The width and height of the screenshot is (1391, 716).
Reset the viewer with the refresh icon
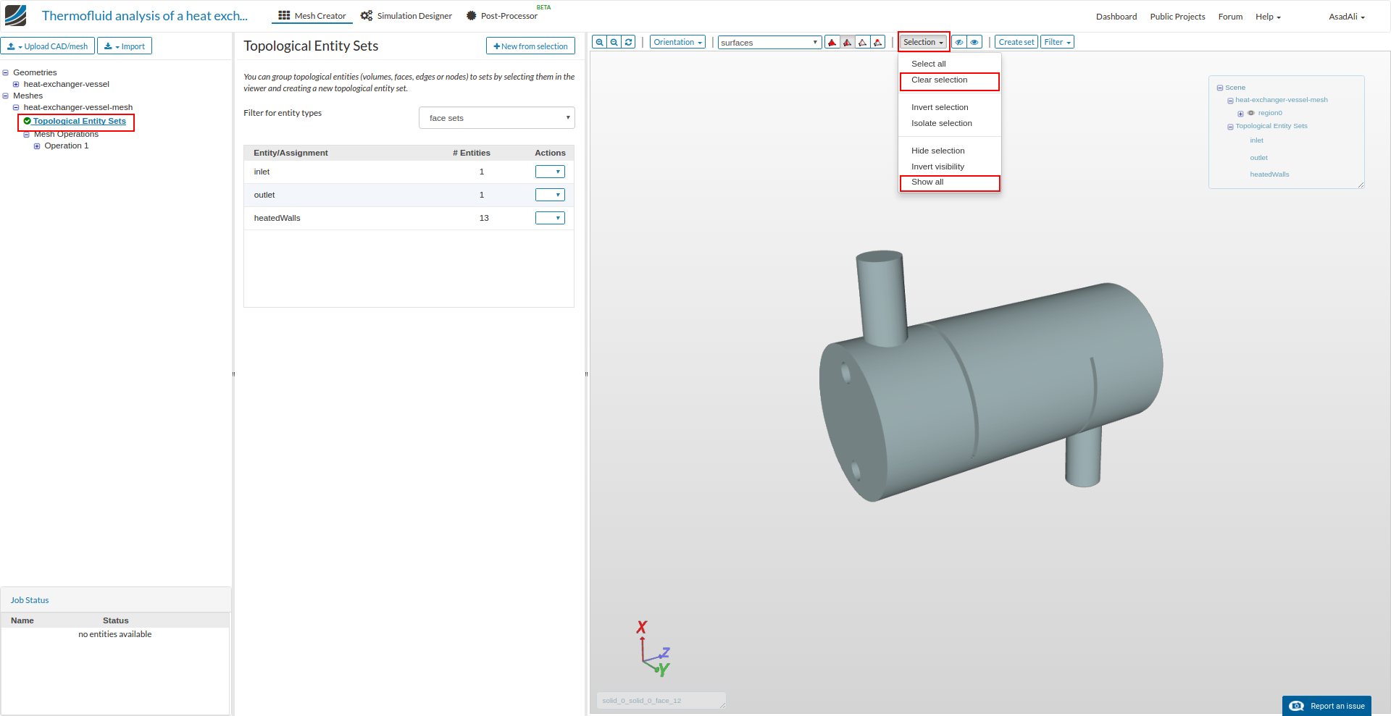(629, 42)
